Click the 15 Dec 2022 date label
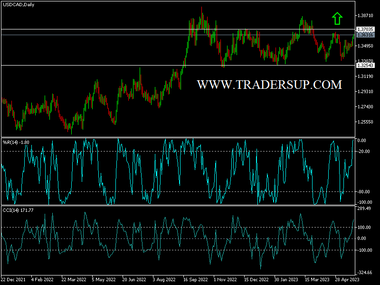This screenshot has height=285, width=380. pos(256,279)
